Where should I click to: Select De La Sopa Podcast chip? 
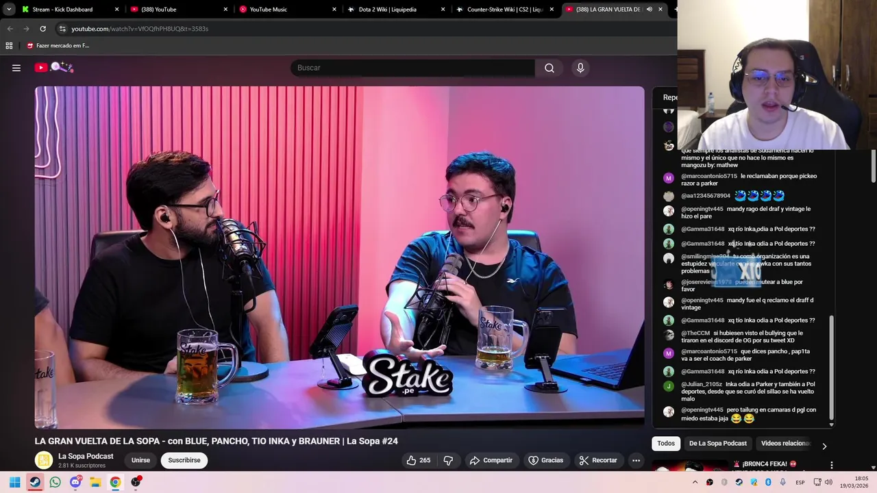[717, 444]
